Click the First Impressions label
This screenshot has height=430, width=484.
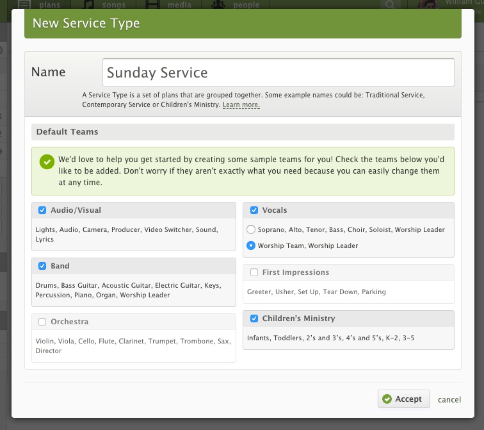[x=296, y=272]
